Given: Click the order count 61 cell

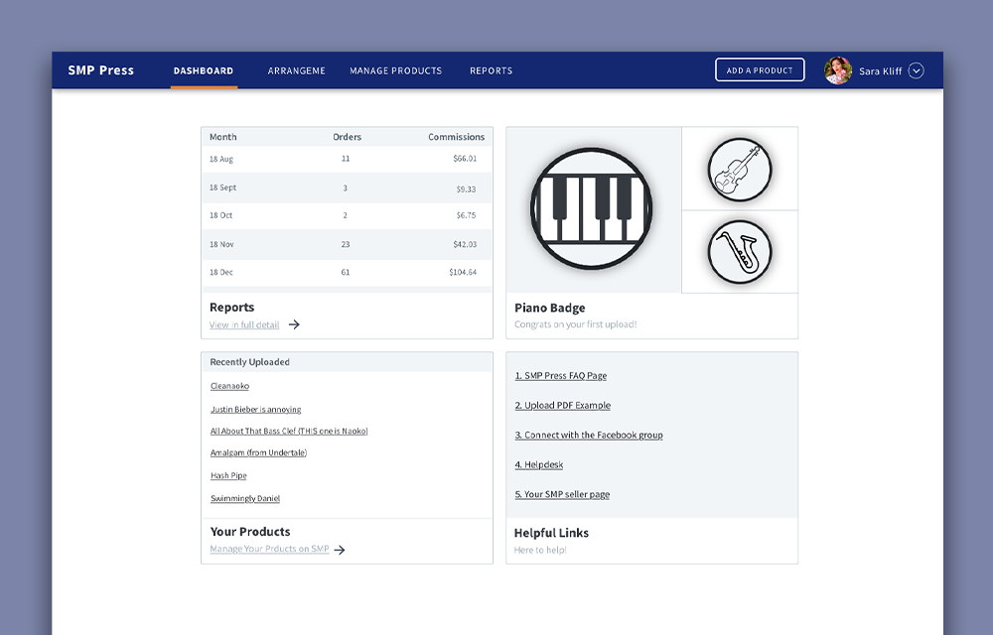Looking at the screenshot, I should (346, 273).
